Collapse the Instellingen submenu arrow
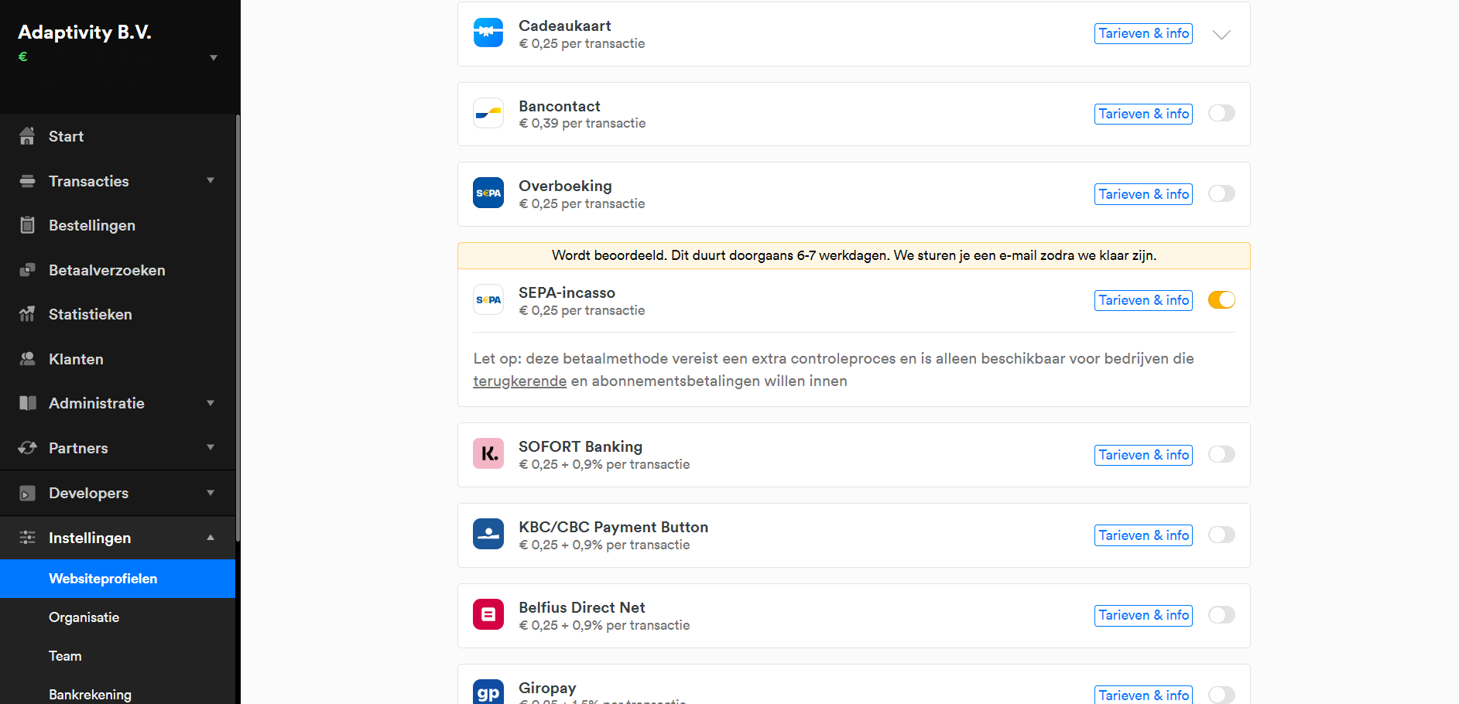This screenshot has width=1459, height=704. pos(211,537)
